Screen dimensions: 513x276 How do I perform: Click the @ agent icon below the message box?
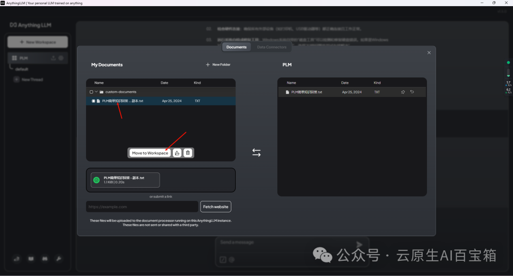[232, 260]
